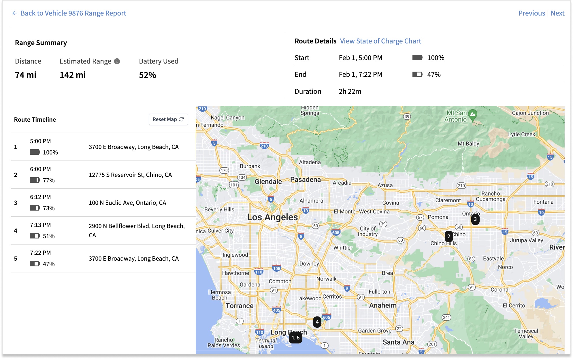Select timeline stop 2 Chino address
The height and width of the screenshot is (359, 573).
tap(130, 175)
